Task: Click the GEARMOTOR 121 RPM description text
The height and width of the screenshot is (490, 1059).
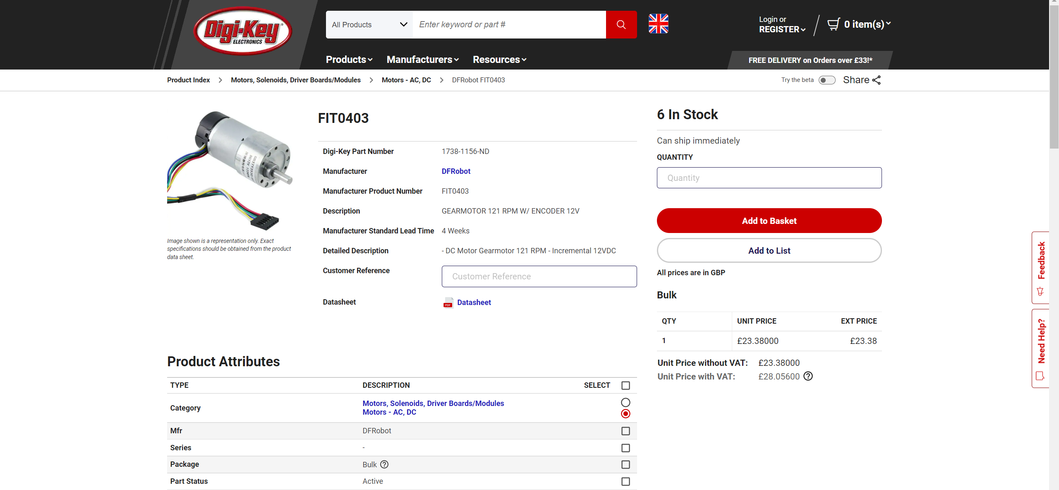Action: pos(510,211)
